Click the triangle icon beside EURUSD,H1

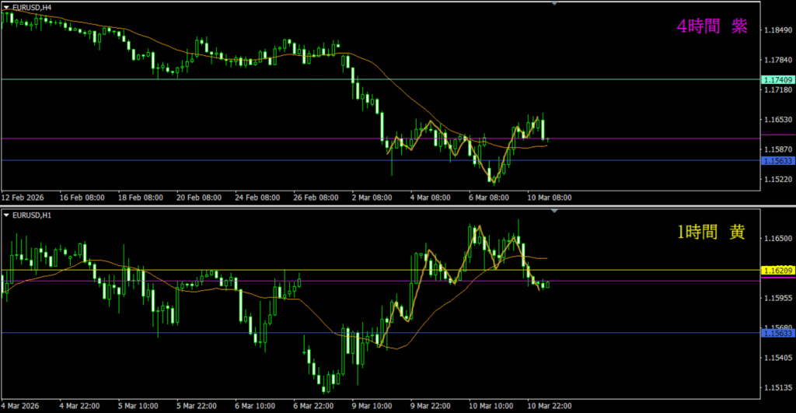[6, 215]
